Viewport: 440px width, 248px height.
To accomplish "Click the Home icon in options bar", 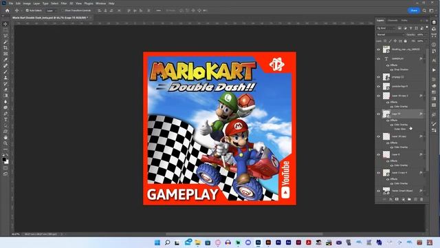I will pos(8,10).
